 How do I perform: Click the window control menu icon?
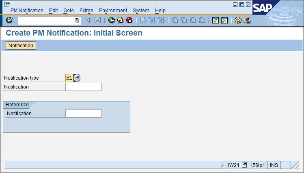pyautogui.click(x=7, y=4)
